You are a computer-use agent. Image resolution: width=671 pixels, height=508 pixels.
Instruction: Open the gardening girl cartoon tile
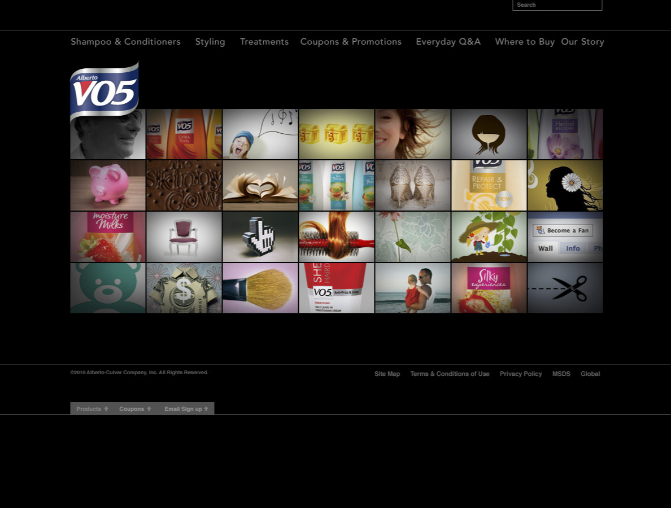[x=489, y=237]
